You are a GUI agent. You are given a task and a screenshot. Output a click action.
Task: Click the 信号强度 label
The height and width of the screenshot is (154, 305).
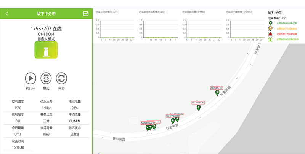(18, 114)
